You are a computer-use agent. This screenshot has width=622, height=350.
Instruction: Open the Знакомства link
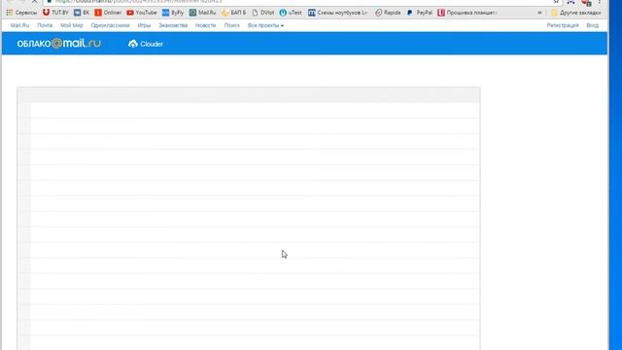173,25
